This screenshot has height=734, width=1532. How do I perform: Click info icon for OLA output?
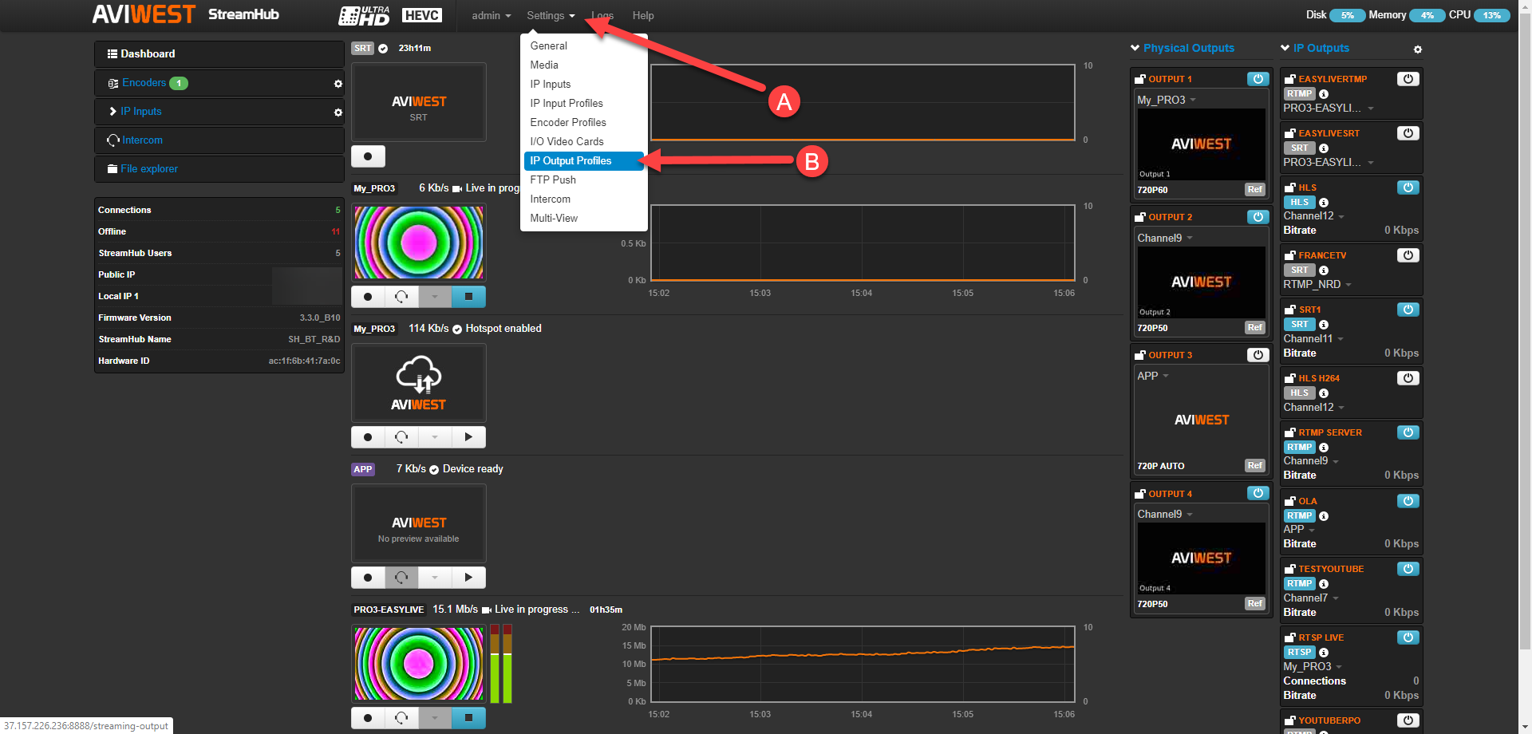click(x=1324, y=516)
